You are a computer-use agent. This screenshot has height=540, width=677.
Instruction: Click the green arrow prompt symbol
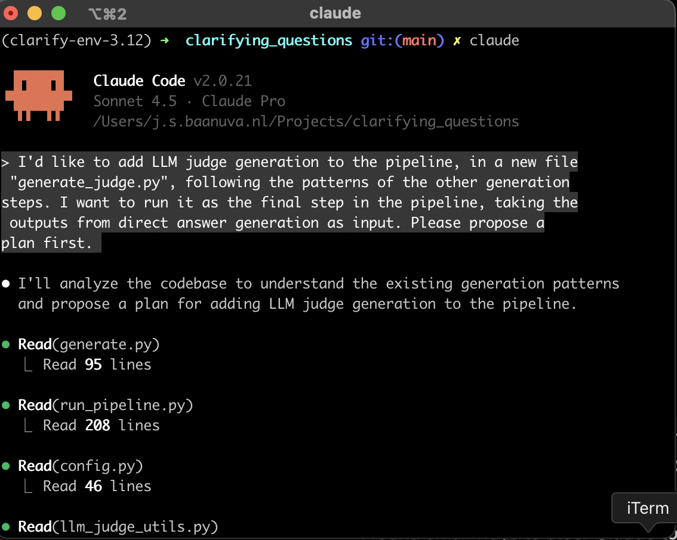click(164, 41)
